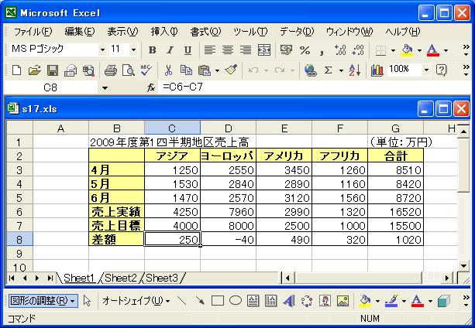Select Rectangle drawing tool
The height and width of the screenshot is (328, 475).
218,301
